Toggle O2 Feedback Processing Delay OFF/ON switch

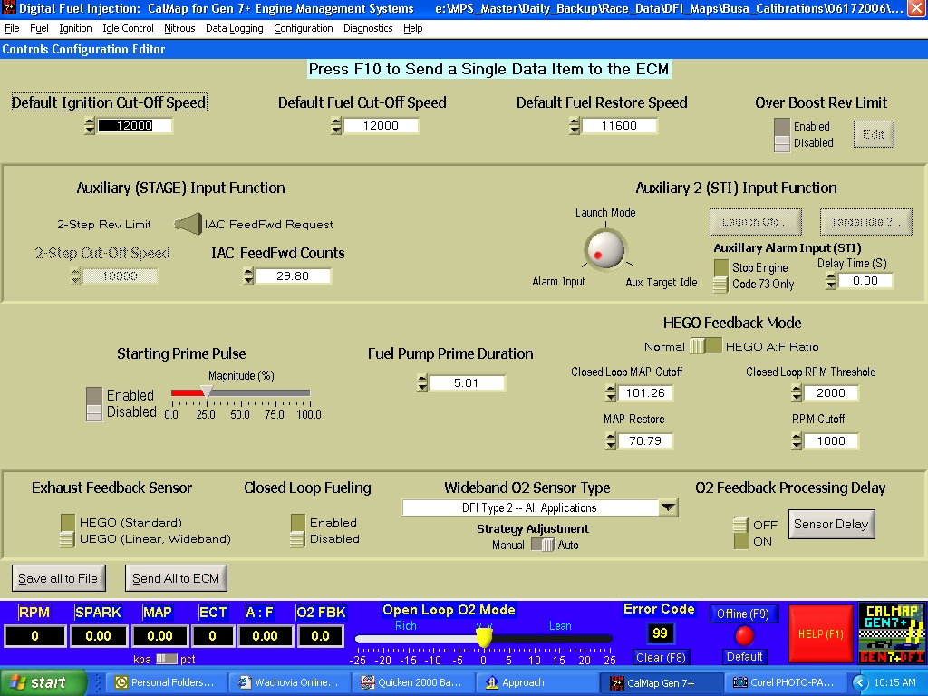point(740,533)
